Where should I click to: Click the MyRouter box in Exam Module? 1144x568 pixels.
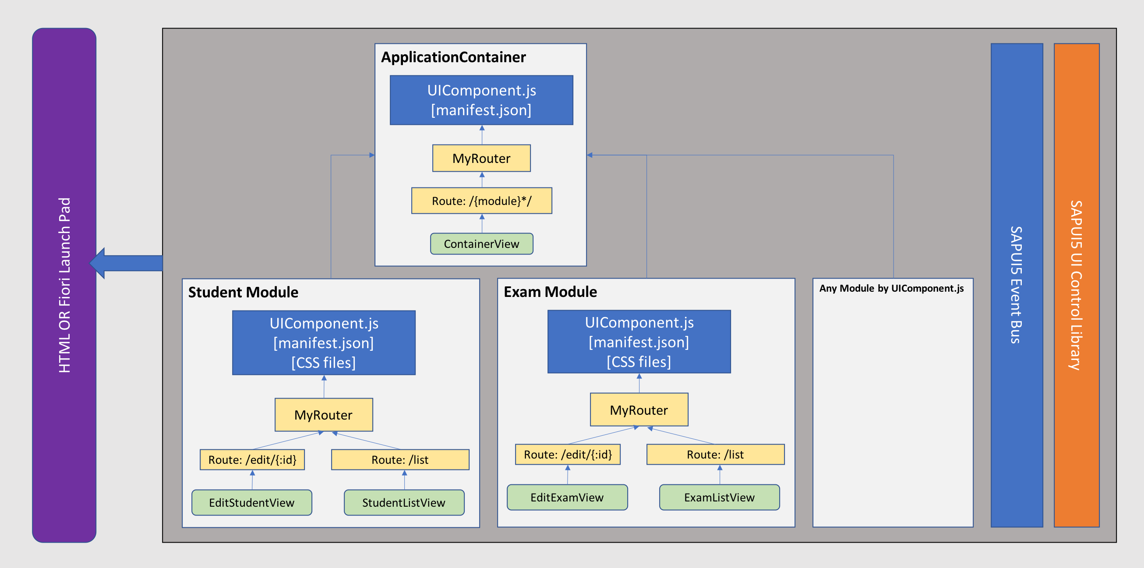pos(639,410)
